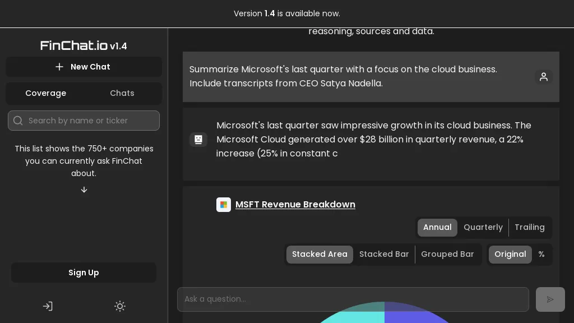Expand the company list with the down arrow
The width and height of the screenshot is (574, 323).
[84, 190]
